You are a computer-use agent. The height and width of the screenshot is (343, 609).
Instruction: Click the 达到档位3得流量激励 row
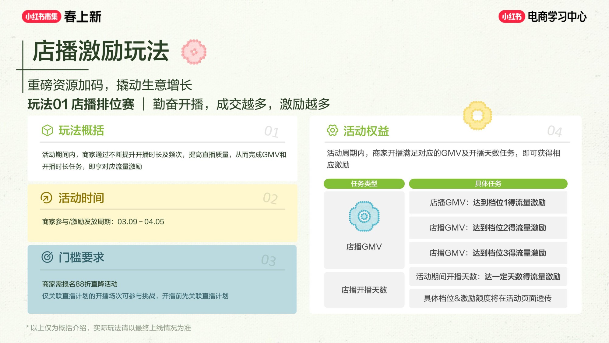[488, 253]
